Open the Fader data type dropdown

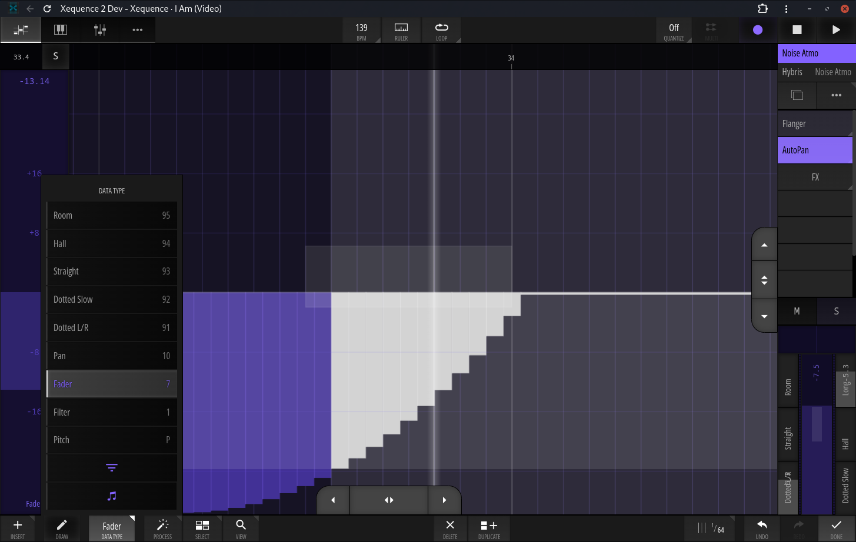pyautogui.click(x=112, y=528)
